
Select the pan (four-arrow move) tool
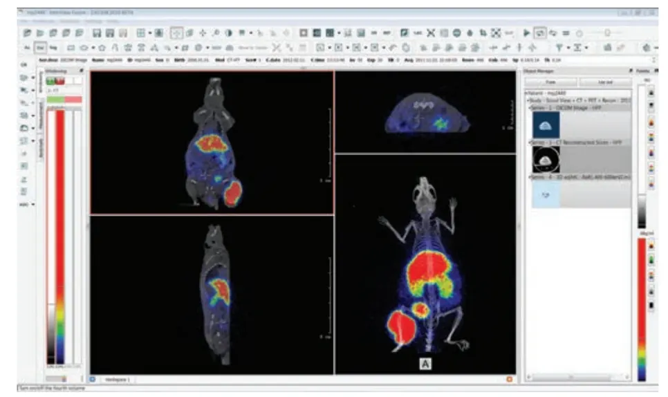tap(203, 33)
